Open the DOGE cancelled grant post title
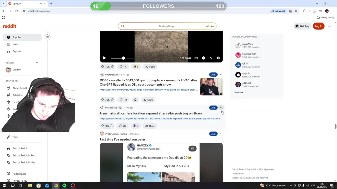The width and height of the screenshot is (337, 189). point(148,82)
